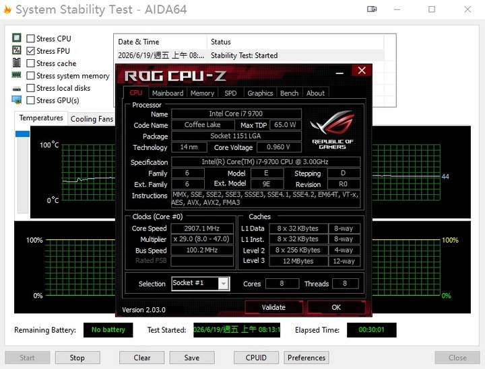Open the Mainboard tab in CPU-Z
The height and width of the screenshot is (369, 485).
coord(168,93)
